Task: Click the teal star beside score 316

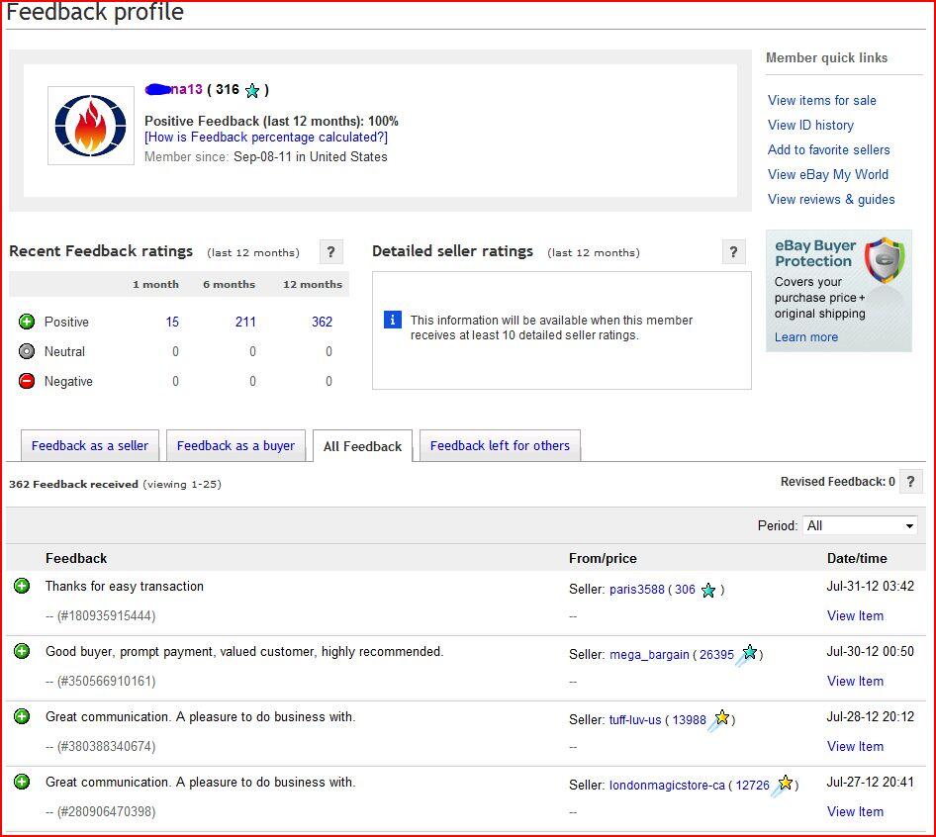Action: tap(252, 91)
